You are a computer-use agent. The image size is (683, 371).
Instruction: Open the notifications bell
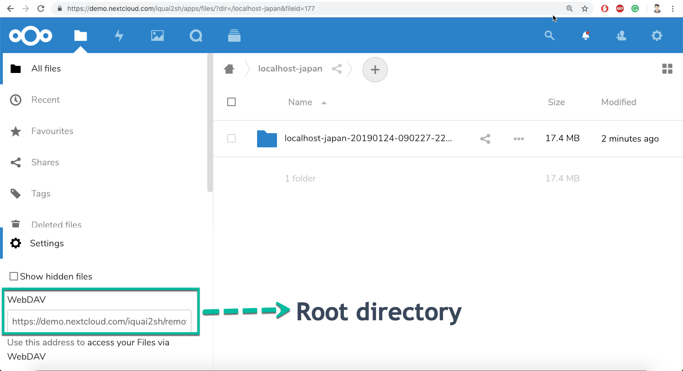586,36
